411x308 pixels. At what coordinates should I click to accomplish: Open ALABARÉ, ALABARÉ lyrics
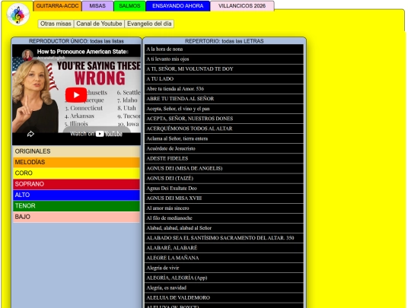(x=224, y=248)
